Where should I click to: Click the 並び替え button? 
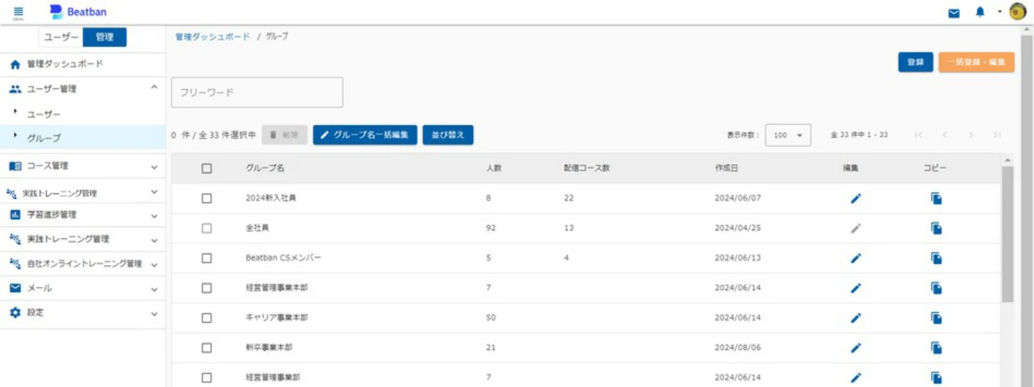[448, 135]
